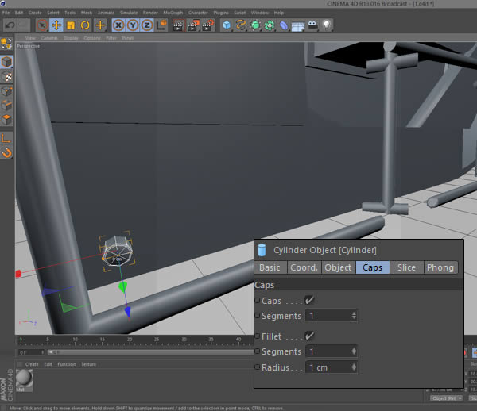
Task: Uncheck the Fillet checkbox
Action: (309, 336)
